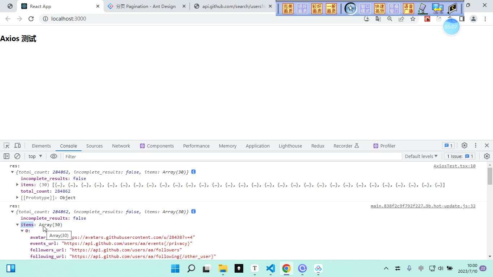
Task: Collapse the second items: Array(30)
Action: [x=17, y=225]
